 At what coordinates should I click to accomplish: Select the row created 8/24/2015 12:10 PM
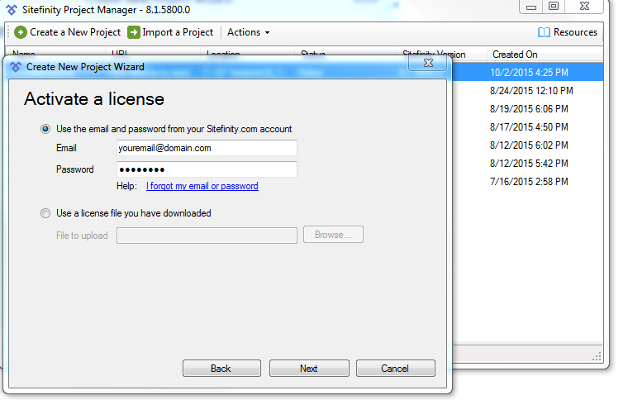point(529,91)
